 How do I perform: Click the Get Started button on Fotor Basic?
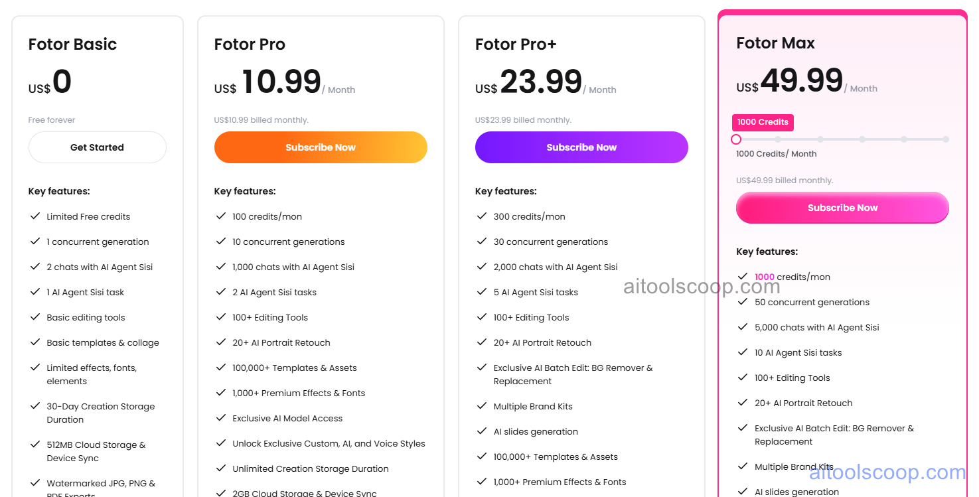click(x=97, y=147)
